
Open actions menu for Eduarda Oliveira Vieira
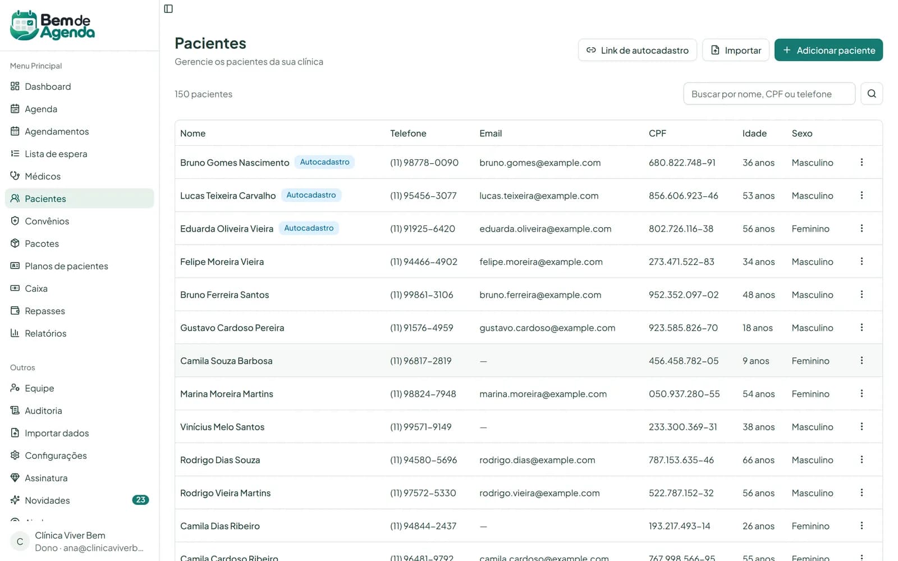(862, 228)
